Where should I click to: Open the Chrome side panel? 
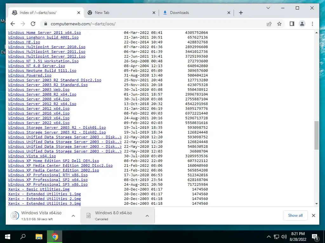coord(292,24)
